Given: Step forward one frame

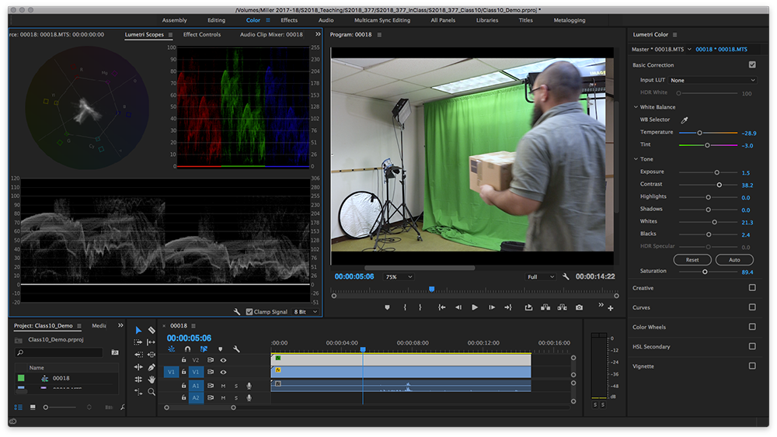Looking at the screenshot, I should coord(492,307).
